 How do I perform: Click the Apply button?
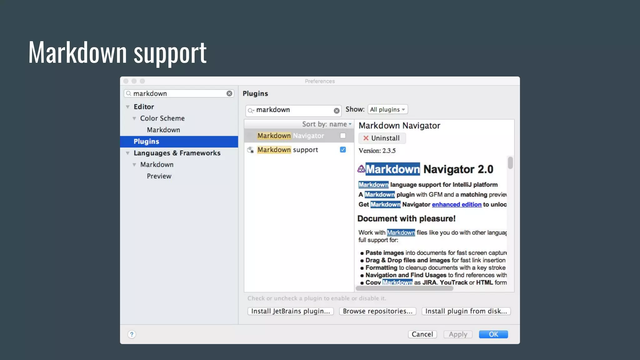coord(458,334)
